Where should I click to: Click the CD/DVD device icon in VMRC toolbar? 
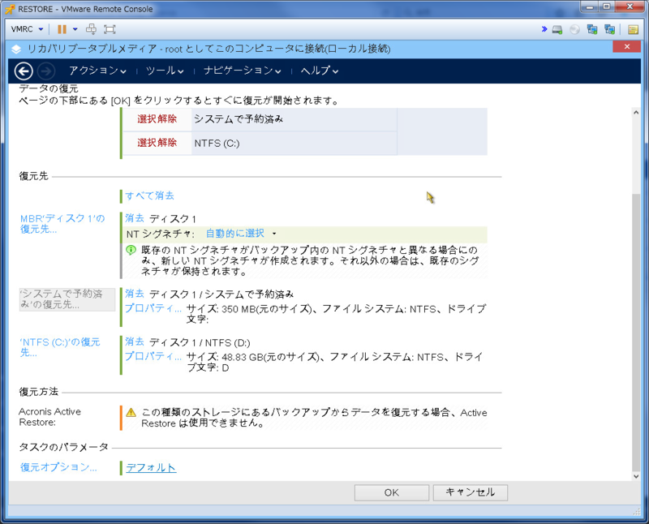575,29
